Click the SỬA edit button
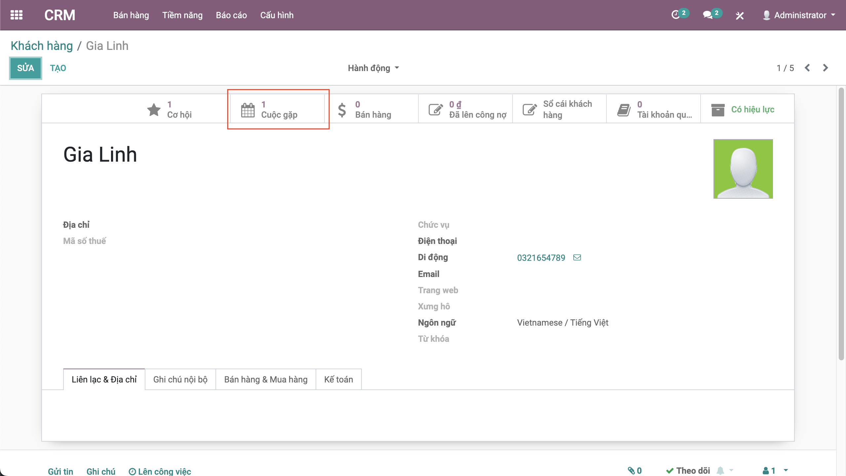Screen dimensions: 846x476 pos(25,68)
